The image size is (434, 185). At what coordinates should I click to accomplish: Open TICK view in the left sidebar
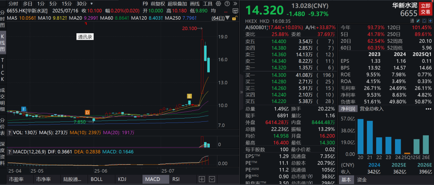(2, 70)
